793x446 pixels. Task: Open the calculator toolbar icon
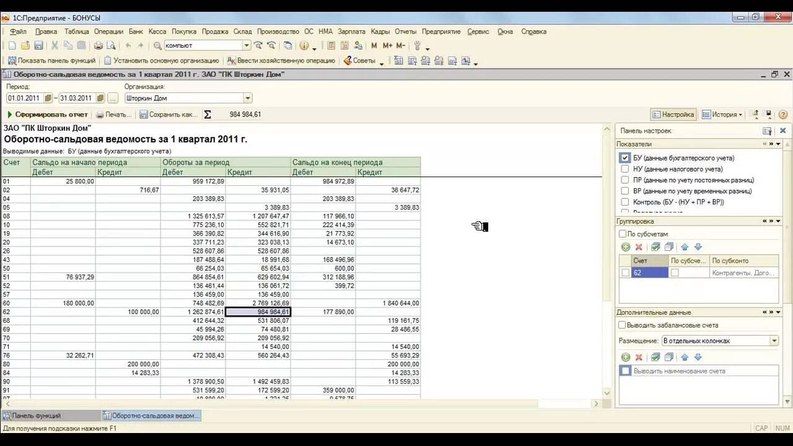[331, 45]
